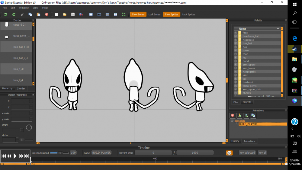The image size is (302, 170).
Task: Collapse the template entity tree
Action: (232, 121)
